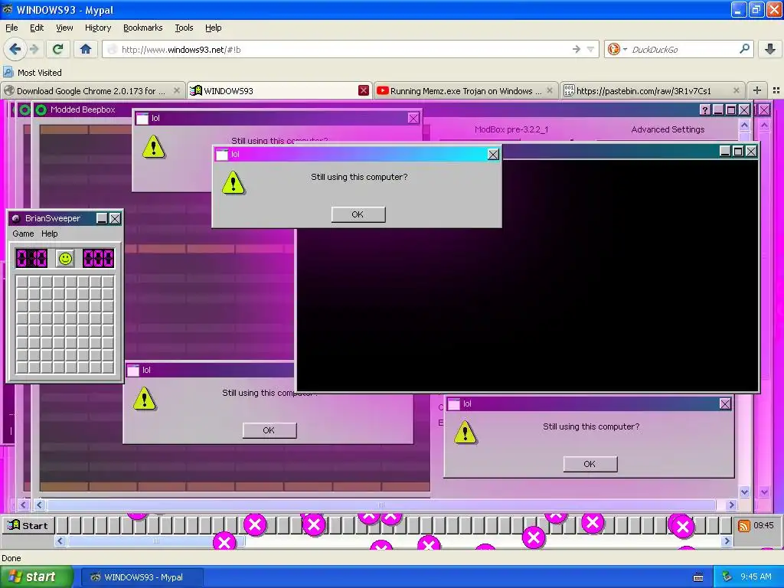Image resolution: width=784 pixels, height=588 pixels.
Task: Open the Edit menu
Action: pos(37,28)
